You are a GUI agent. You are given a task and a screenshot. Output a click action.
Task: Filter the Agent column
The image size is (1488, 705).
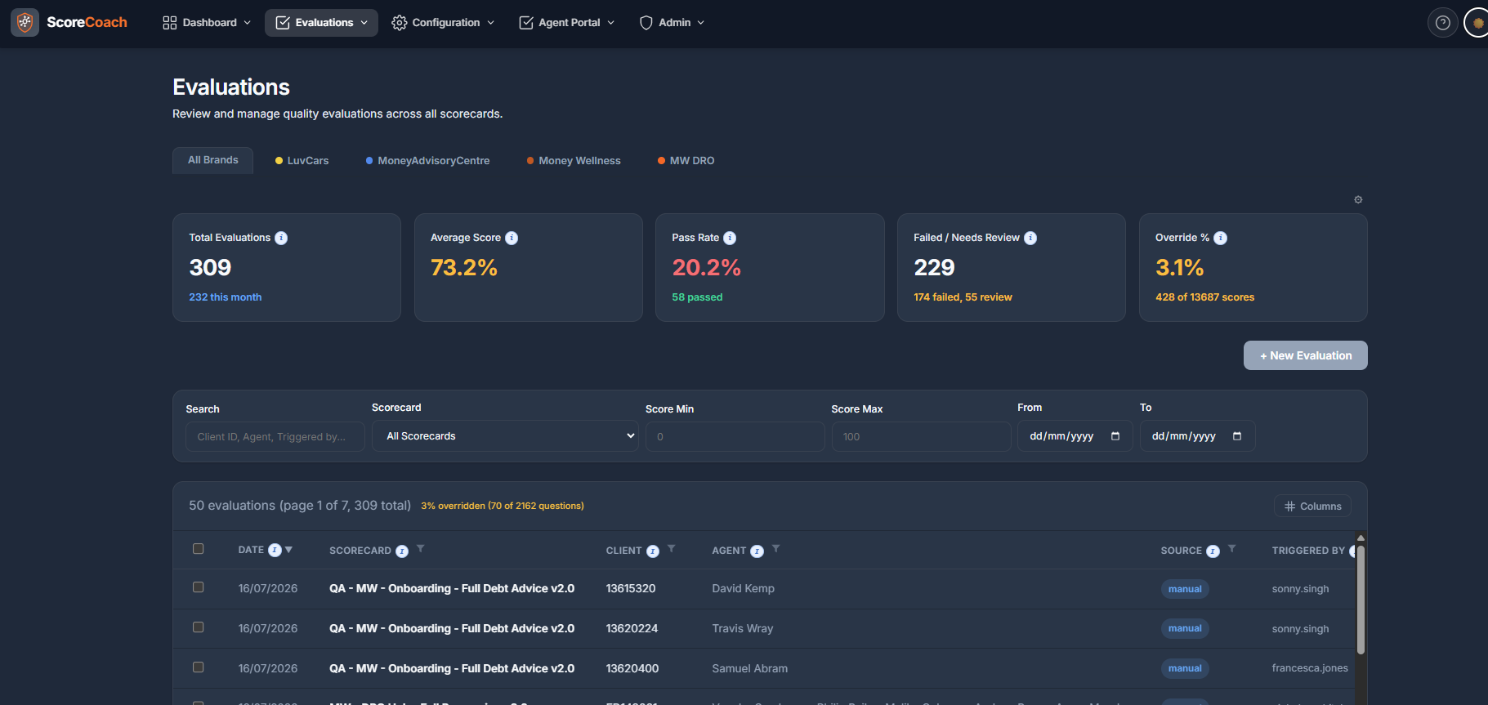(775, 549)
